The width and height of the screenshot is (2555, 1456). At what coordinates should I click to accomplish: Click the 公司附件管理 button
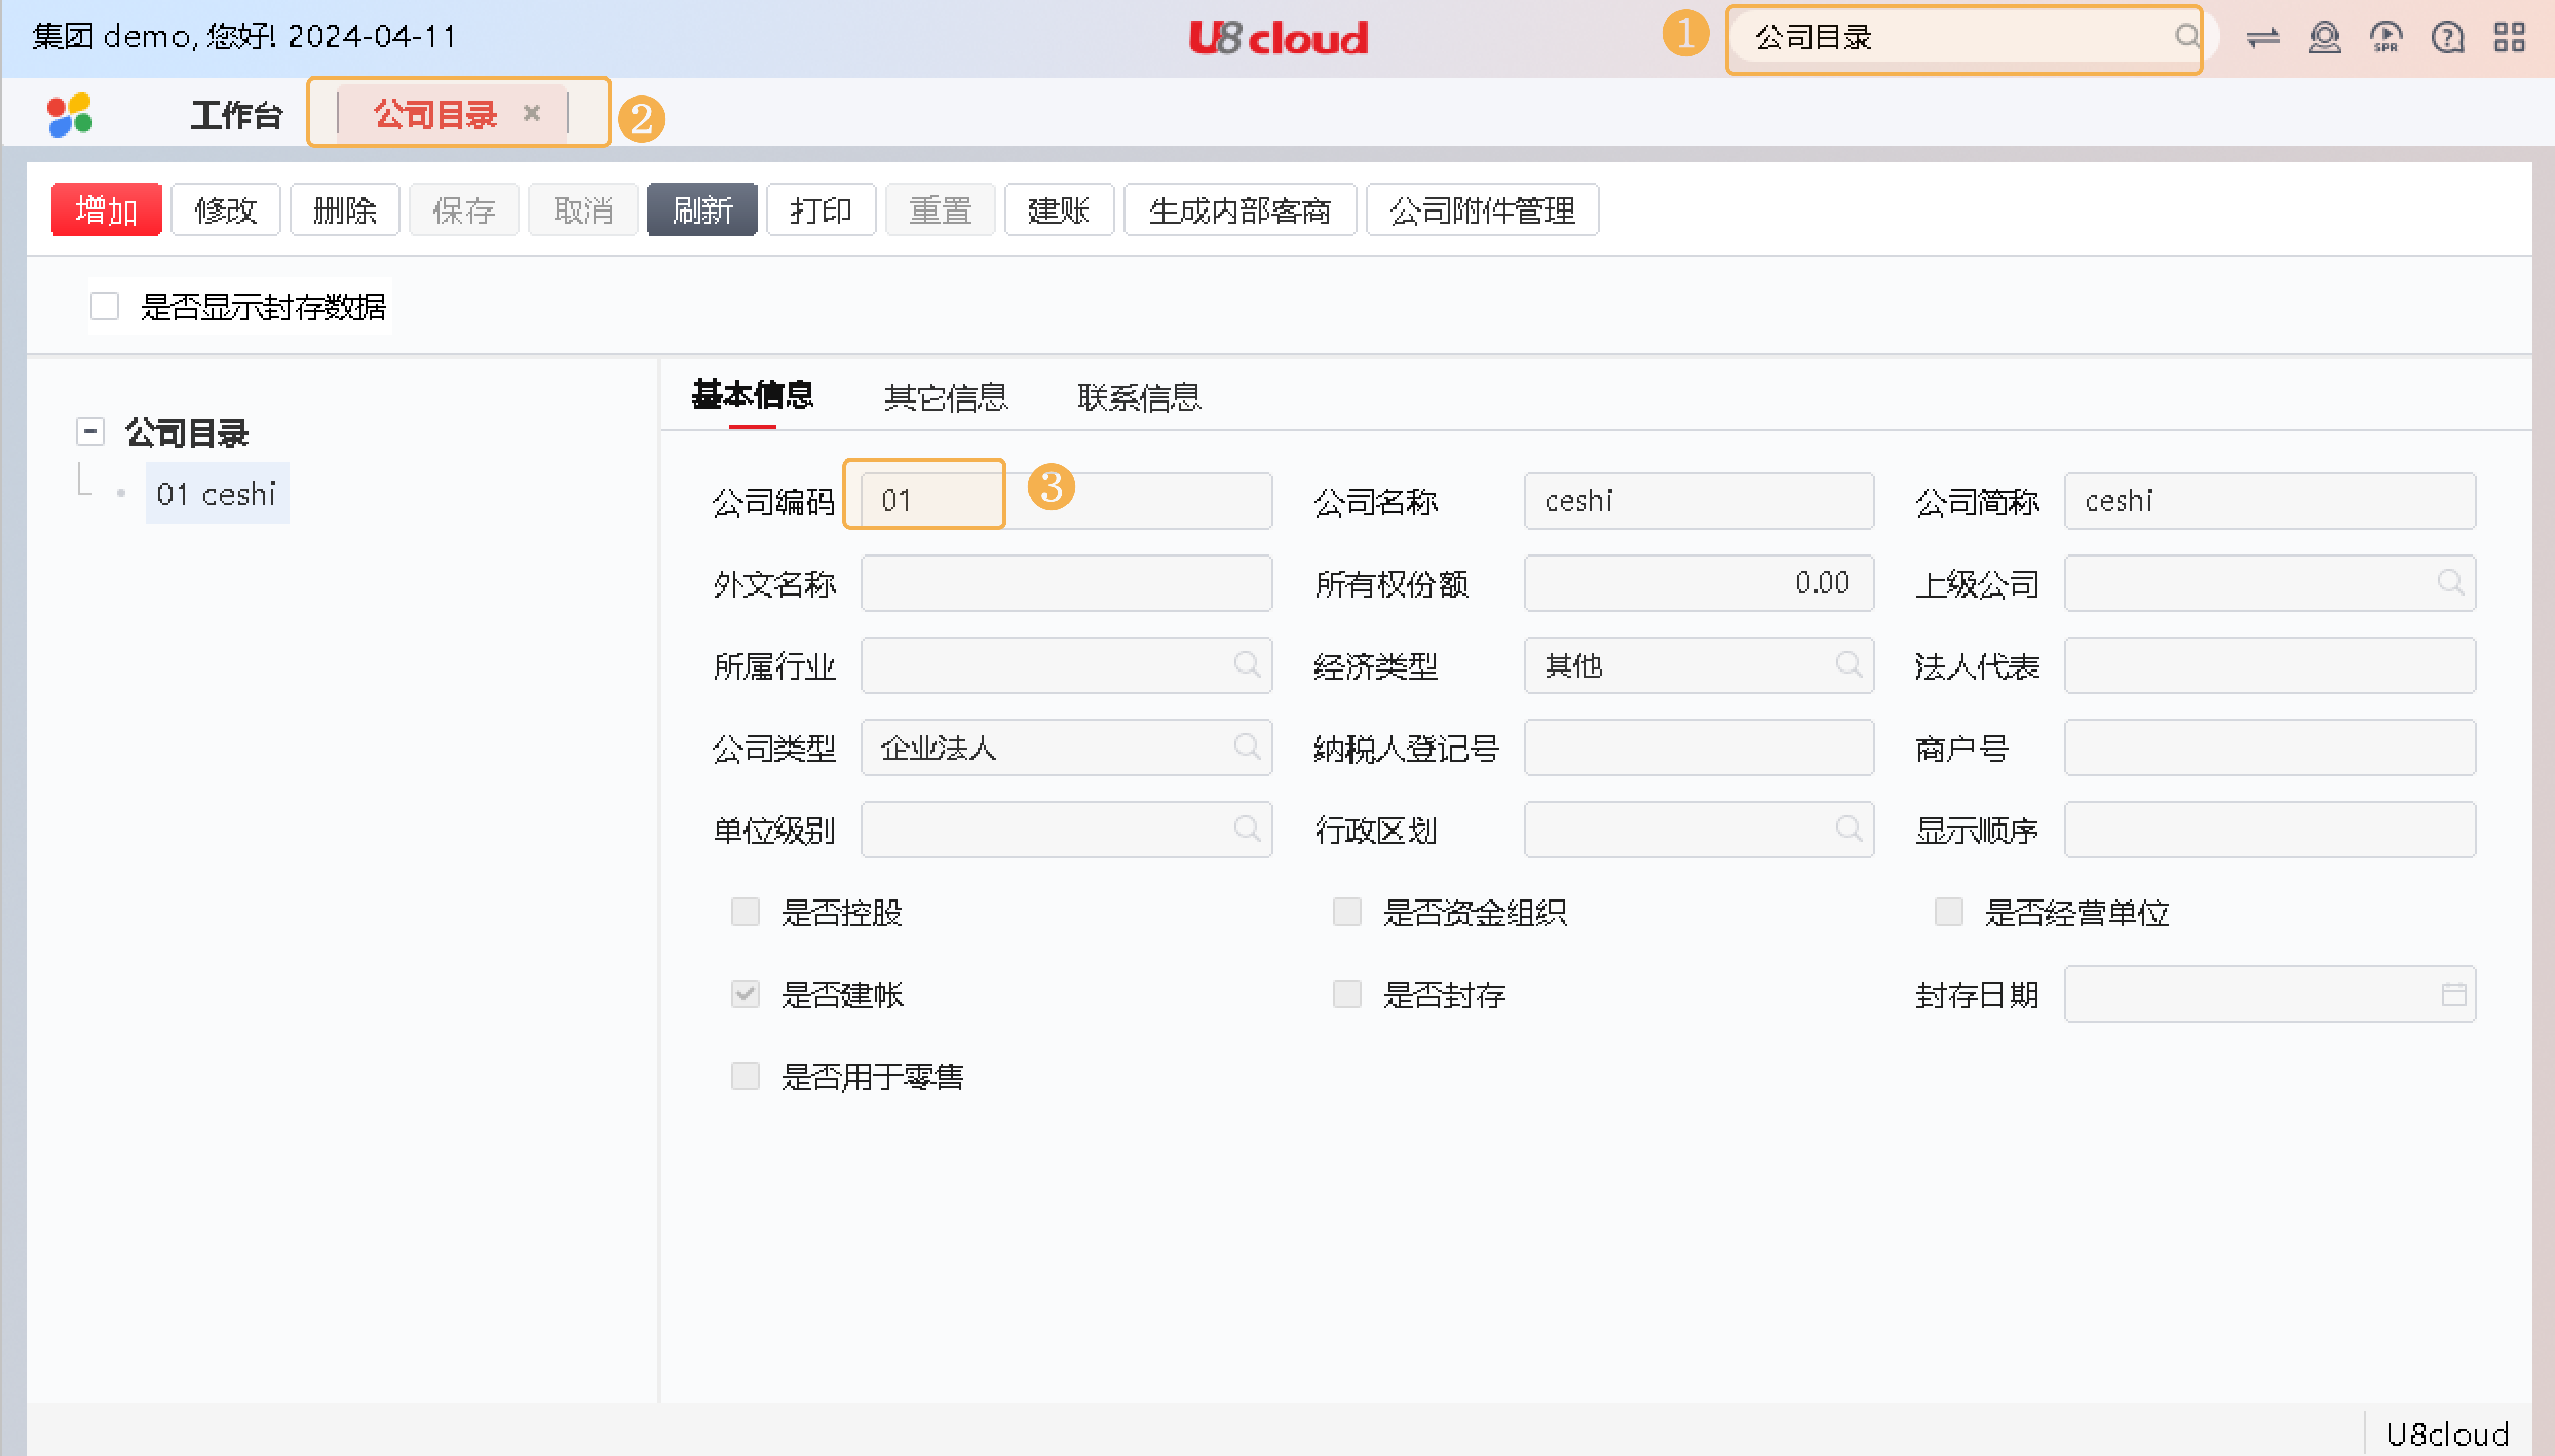[x=1481, y=210]
